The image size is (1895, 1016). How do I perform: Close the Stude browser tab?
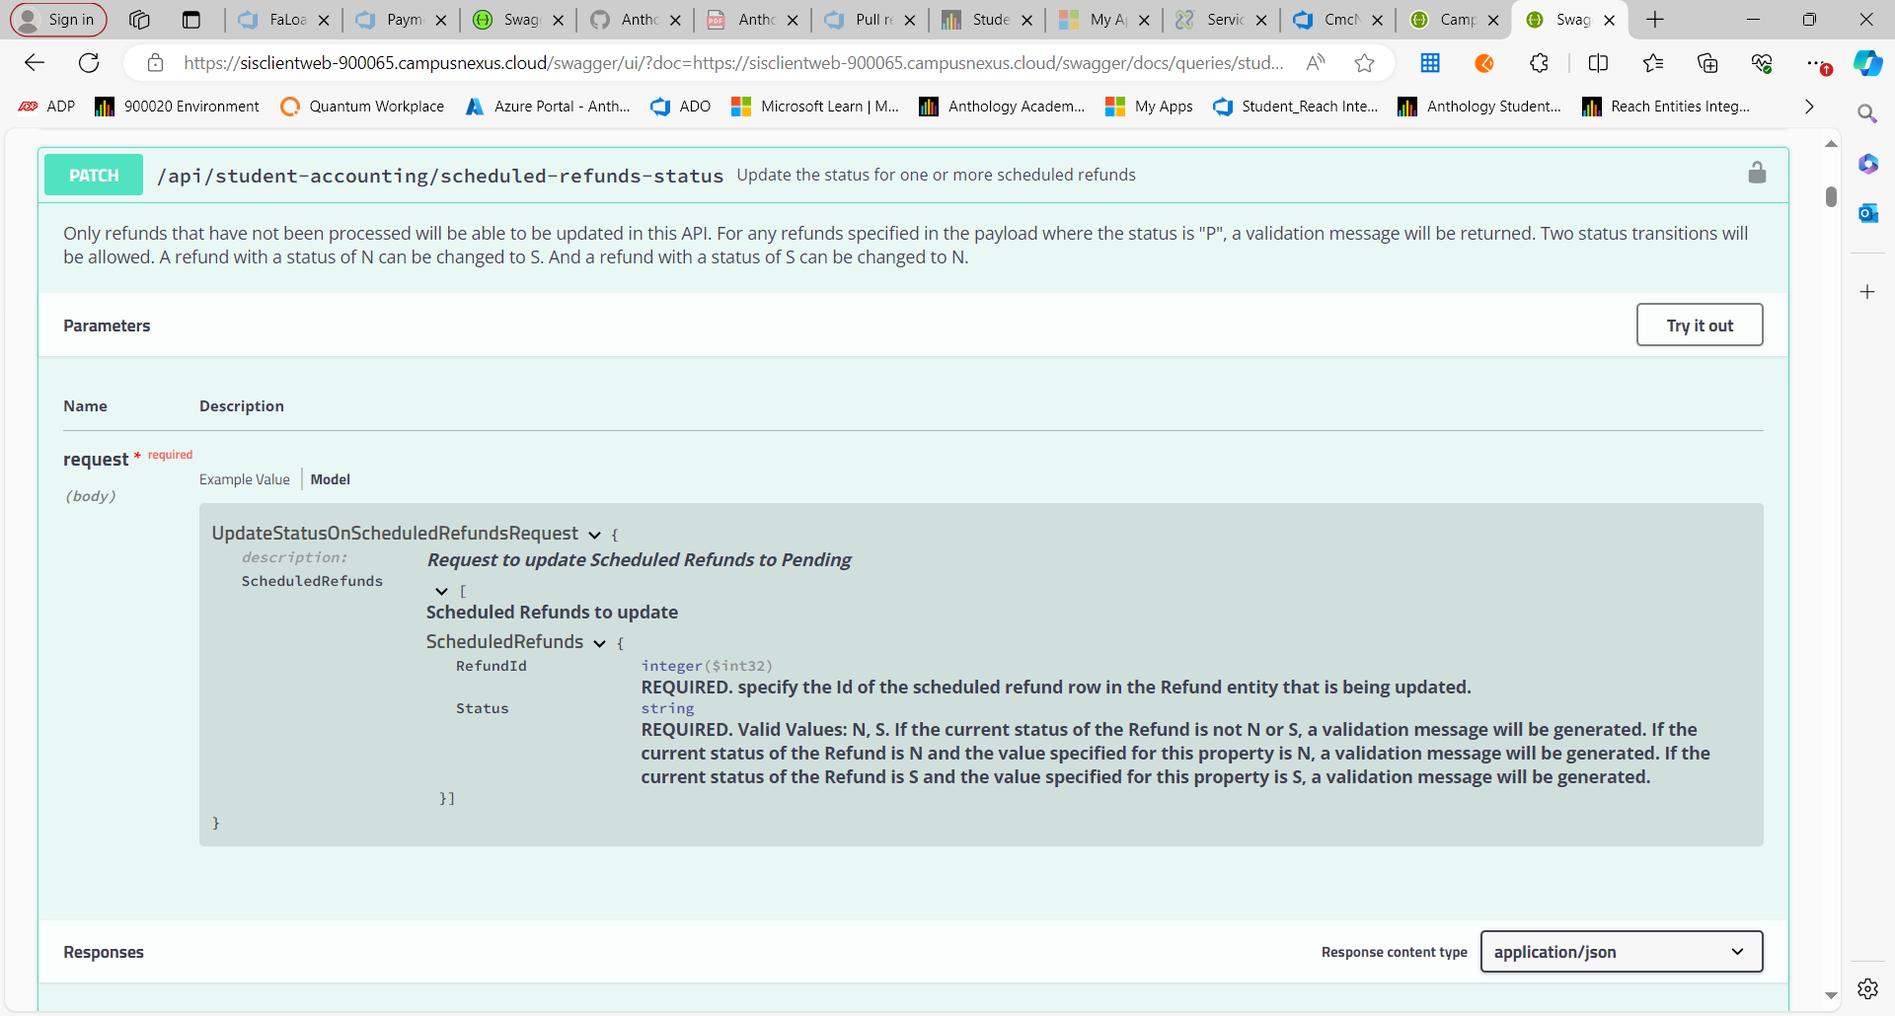pos(1026,20)
